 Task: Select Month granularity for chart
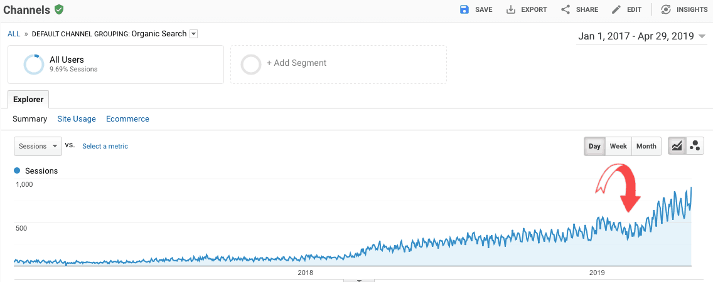[x=646, y=146]
